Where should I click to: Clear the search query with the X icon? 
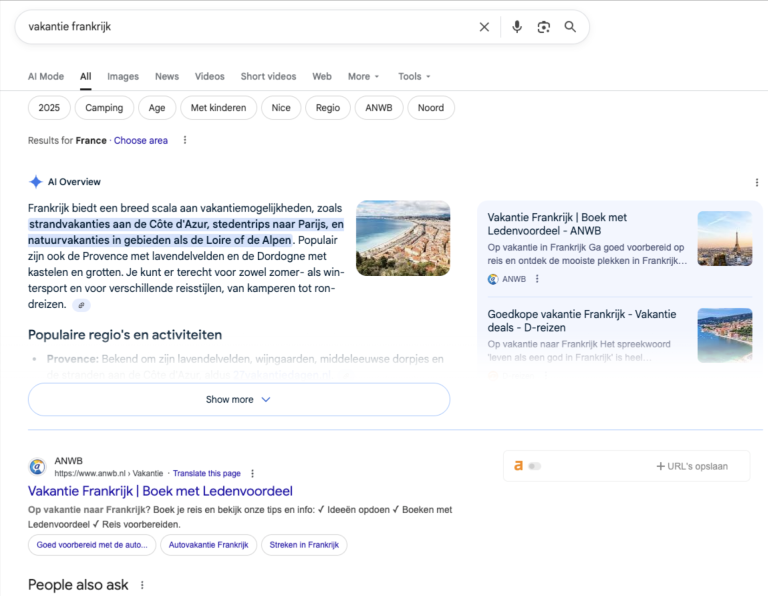pyautogui.click(x=484, y=27)
